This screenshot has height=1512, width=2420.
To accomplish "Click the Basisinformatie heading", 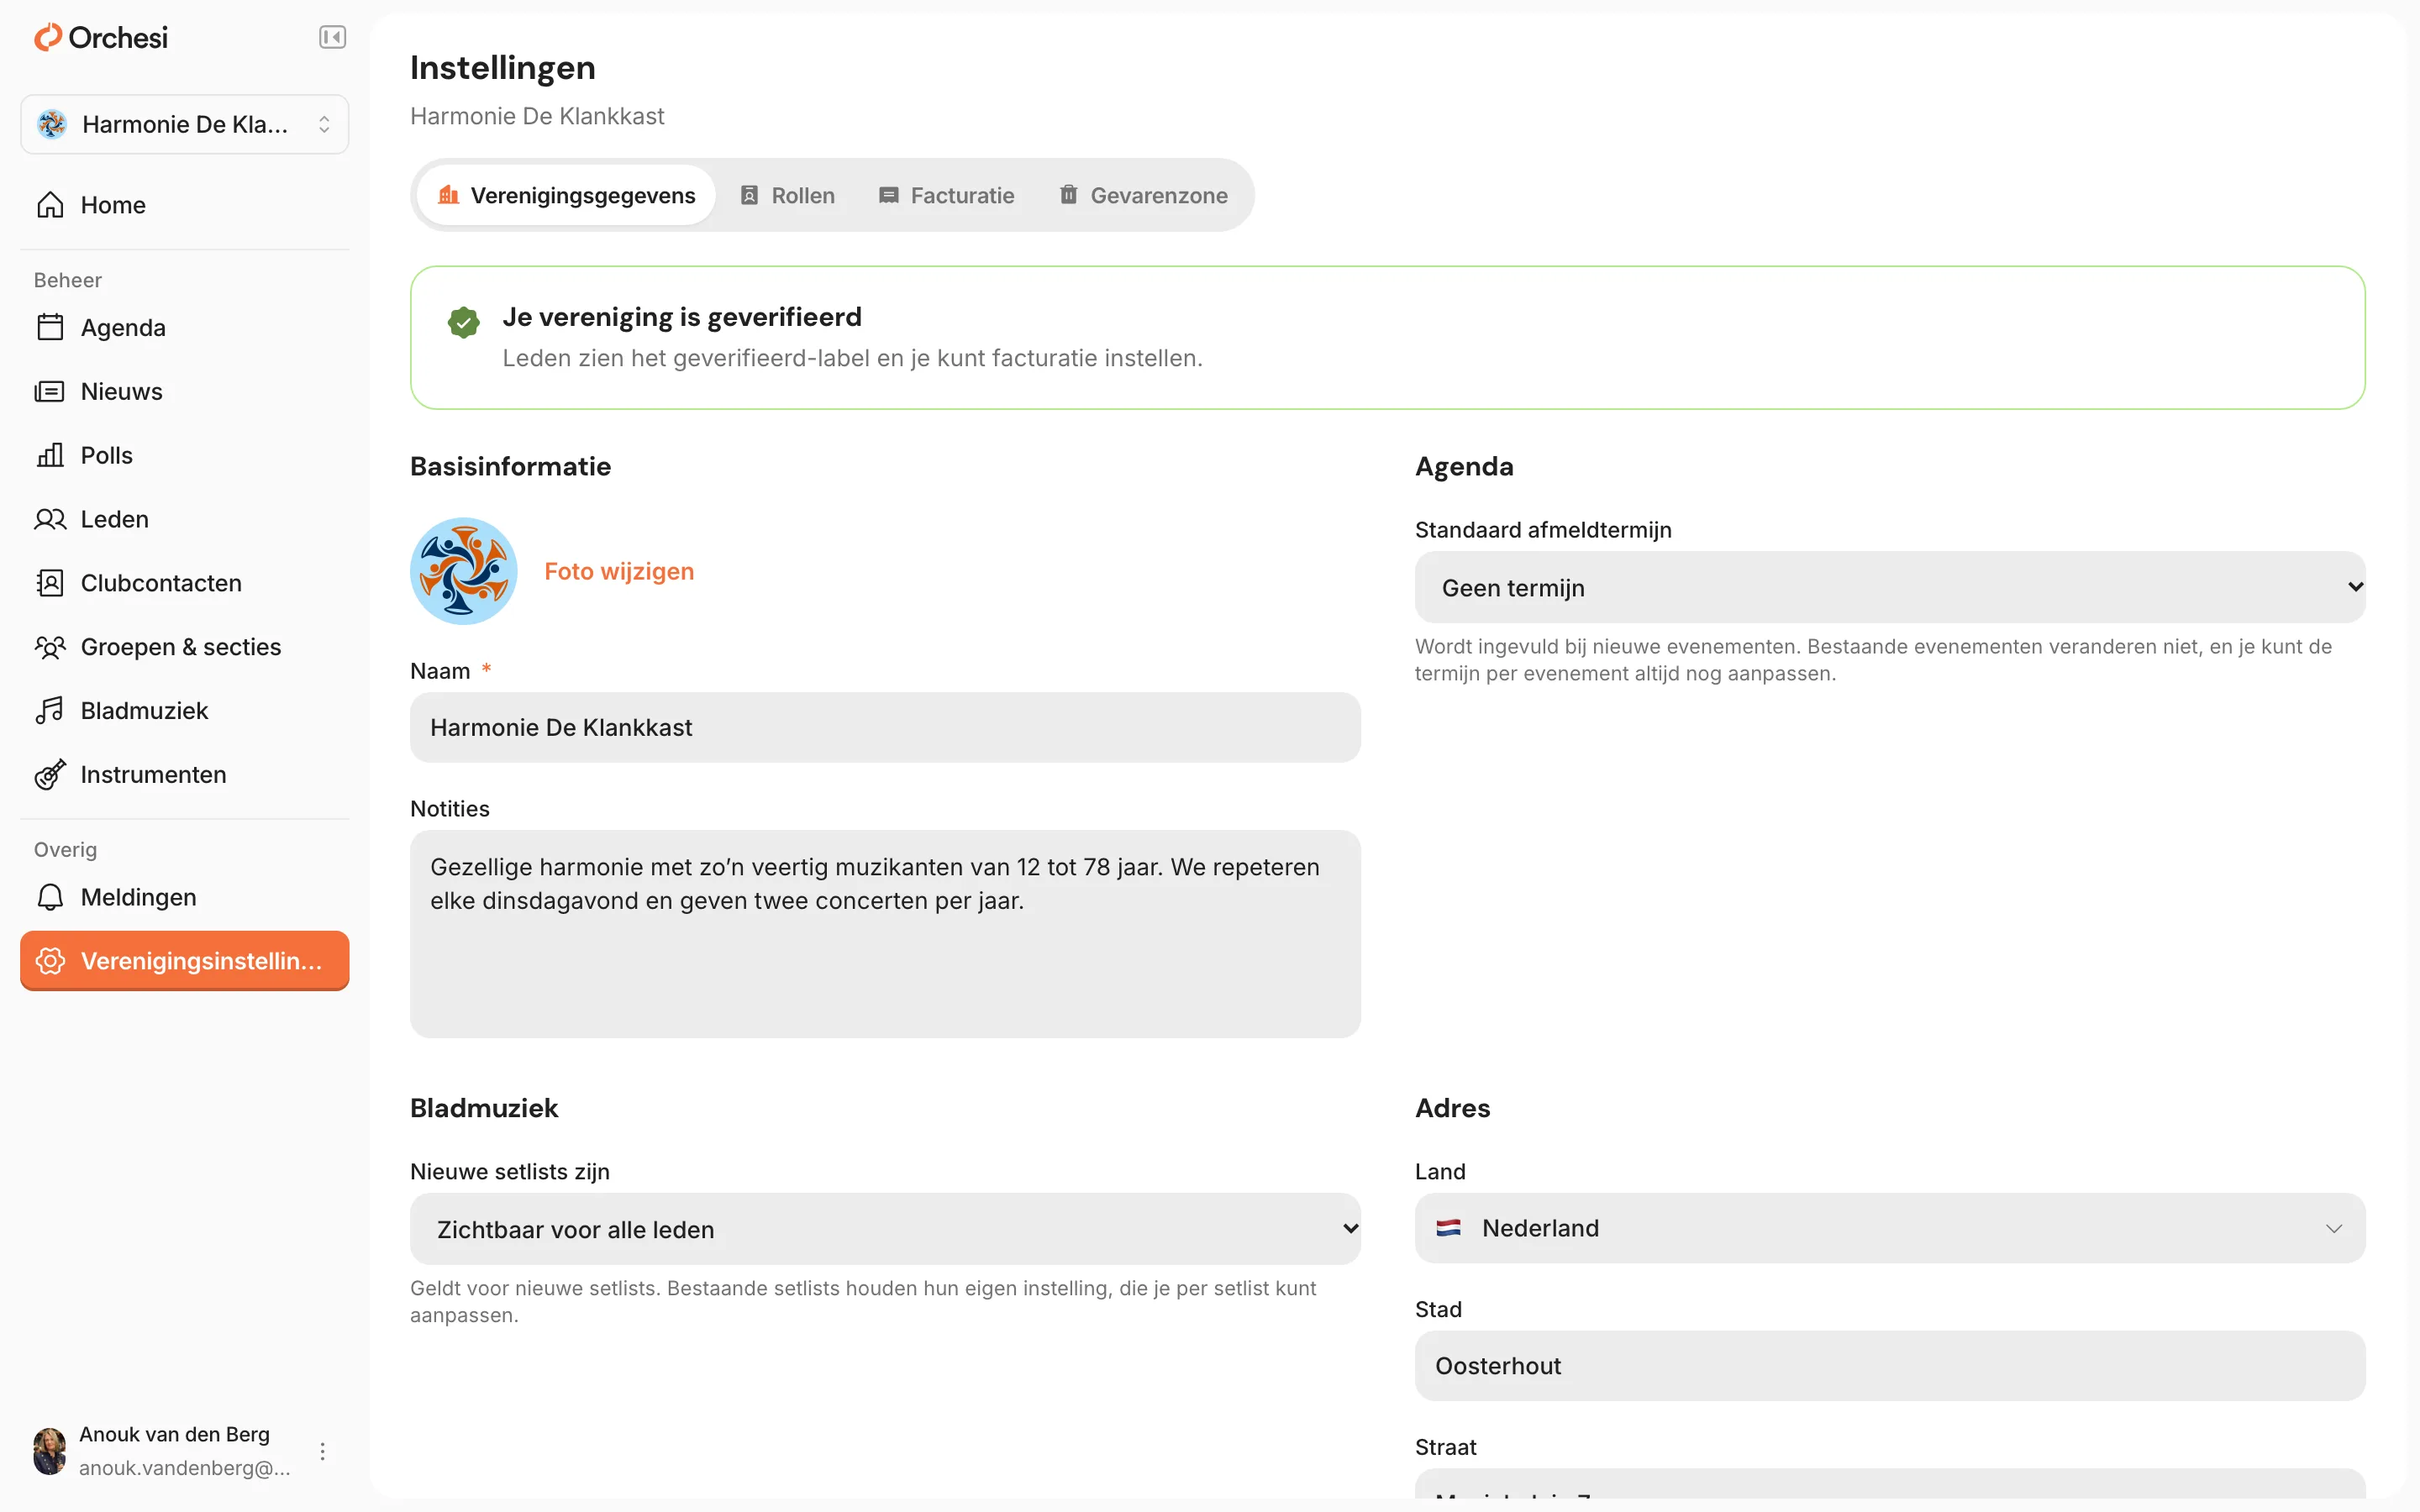I will pos(511,466).
